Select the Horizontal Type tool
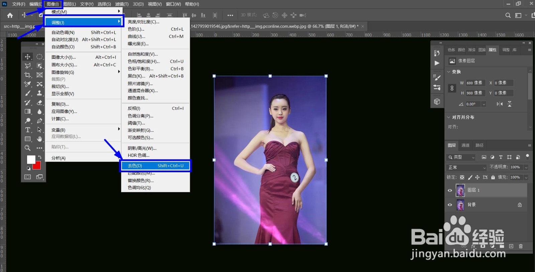 pyautogui.click(x=28, y=130)
